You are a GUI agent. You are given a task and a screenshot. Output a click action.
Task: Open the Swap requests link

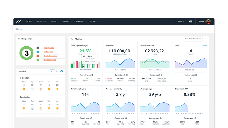pyautogui.click(x=49, y=48)
